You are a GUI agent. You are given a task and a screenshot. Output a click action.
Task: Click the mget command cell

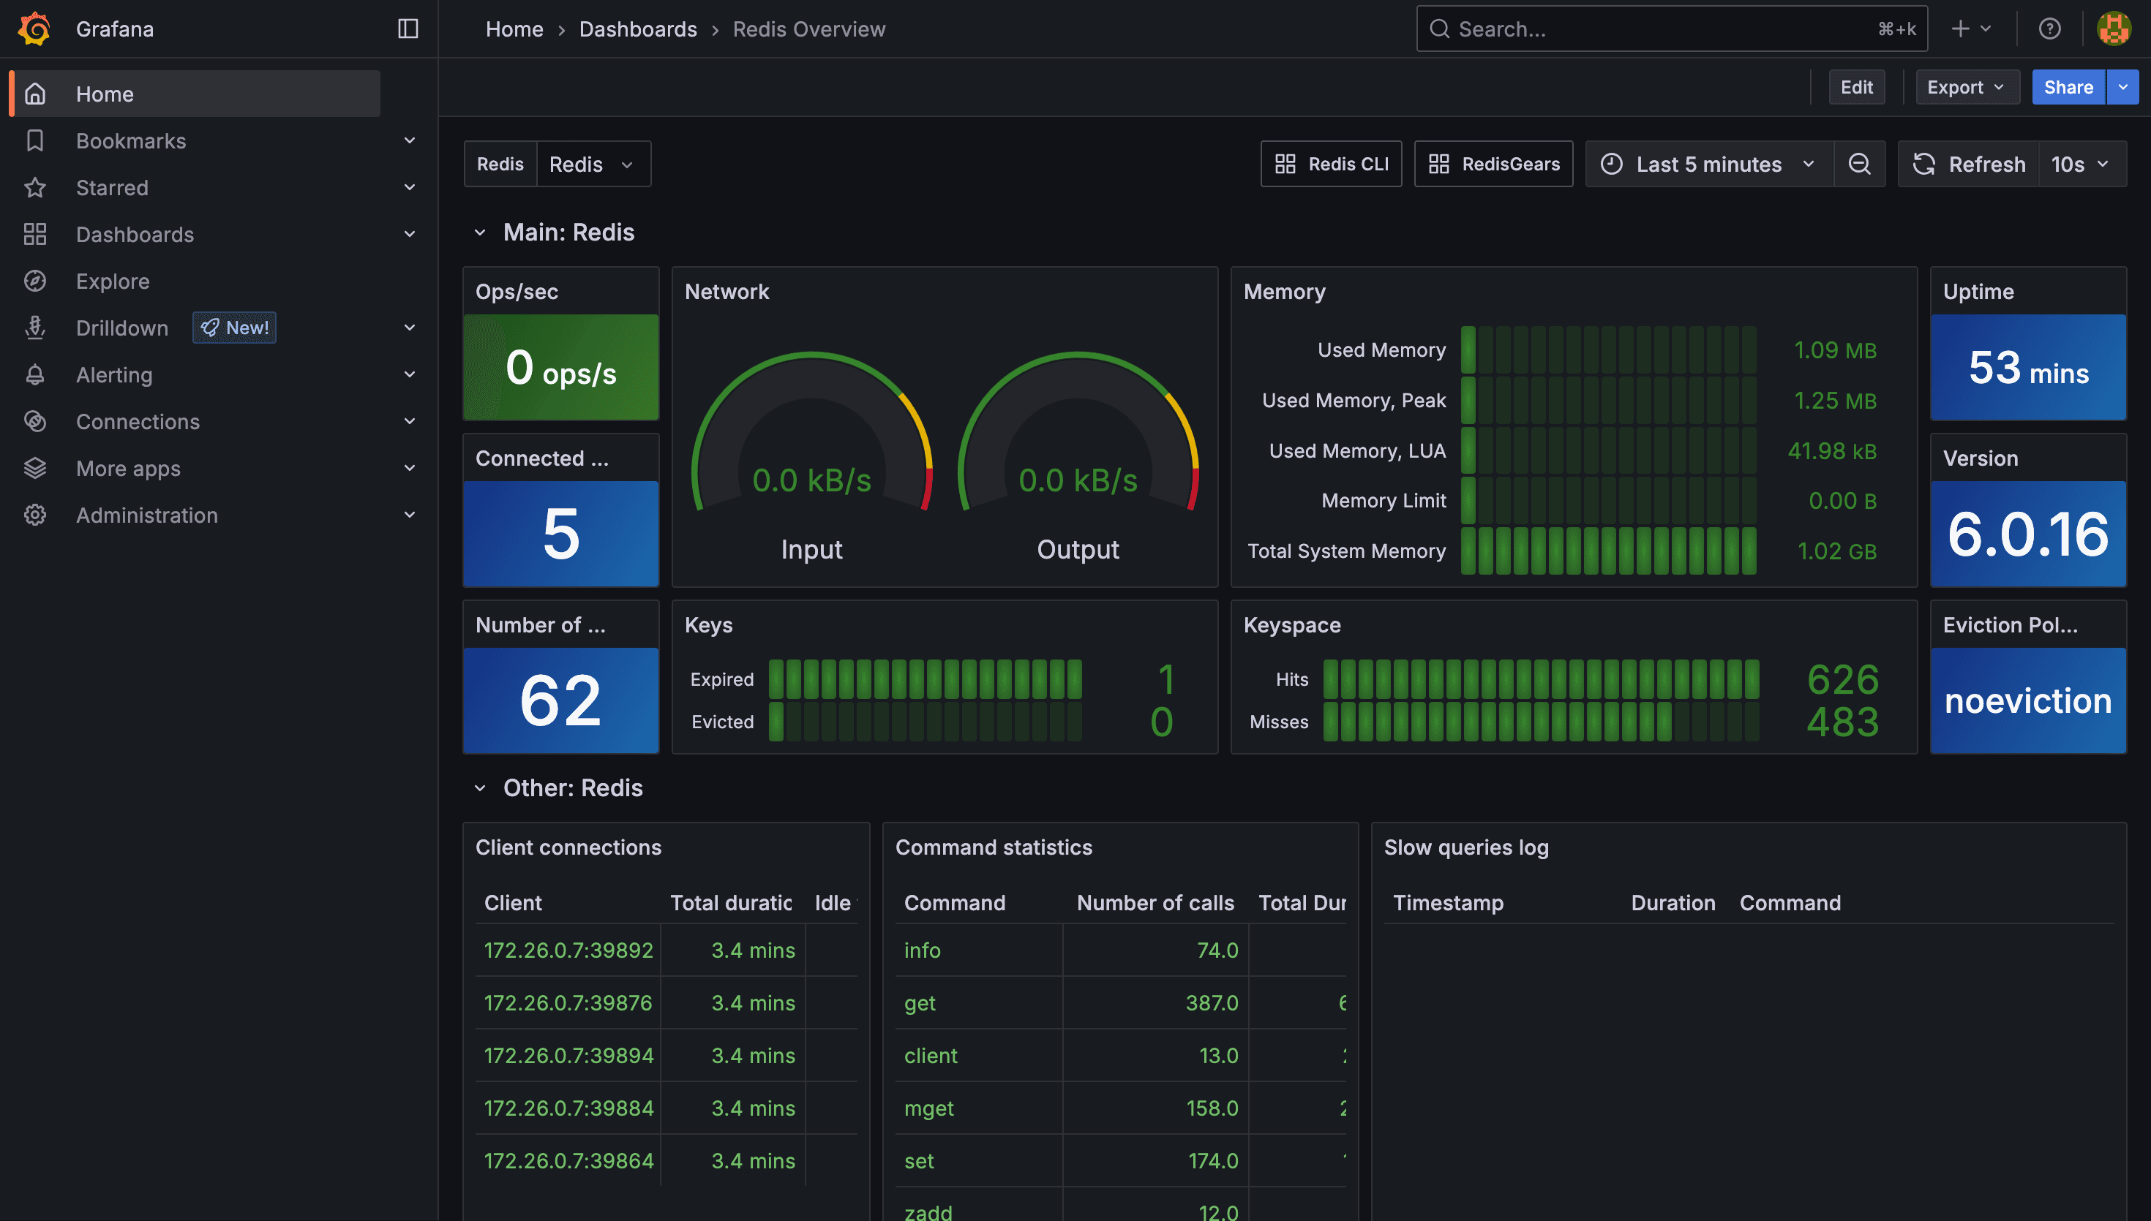click(978, 1108)
